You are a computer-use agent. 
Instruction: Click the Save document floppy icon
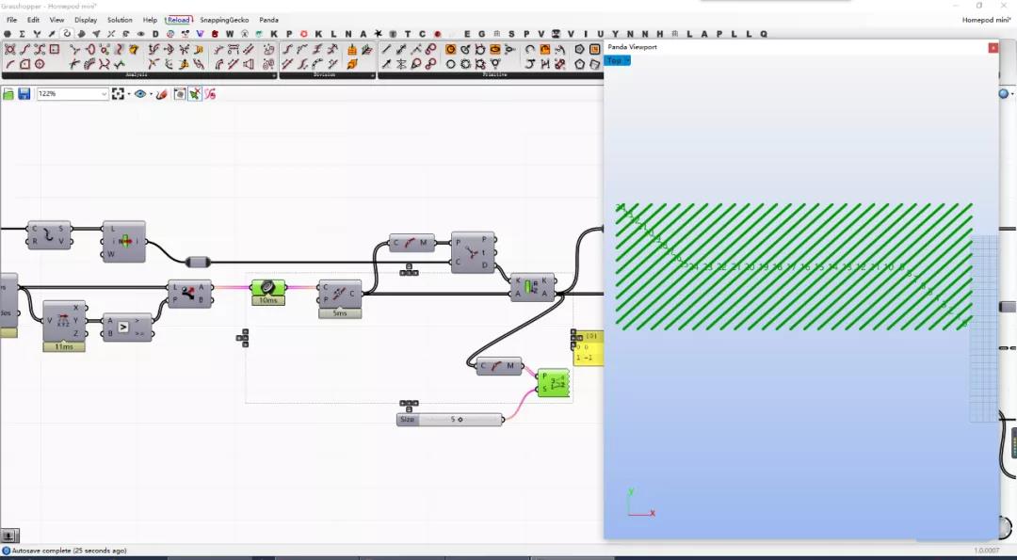(24, 94)
